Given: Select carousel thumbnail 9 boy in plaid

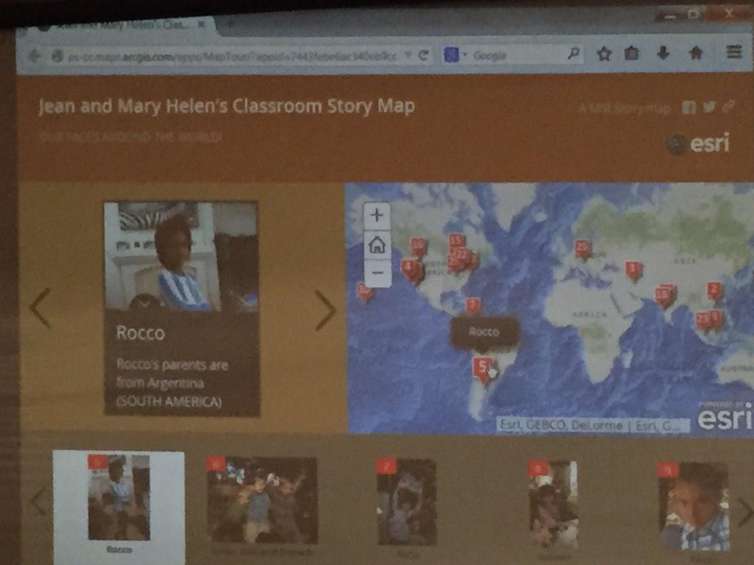Looking at the screenshot, I should [694, 506].
